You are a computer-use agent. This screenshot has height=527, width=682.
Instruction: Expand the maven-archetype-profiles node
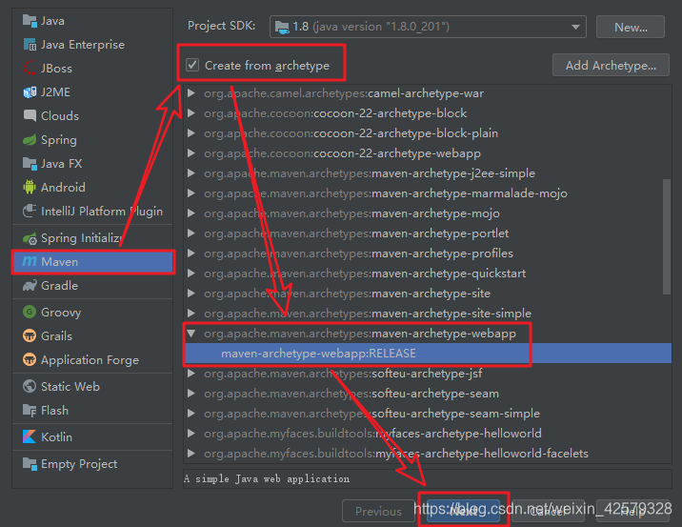(191, 253)
